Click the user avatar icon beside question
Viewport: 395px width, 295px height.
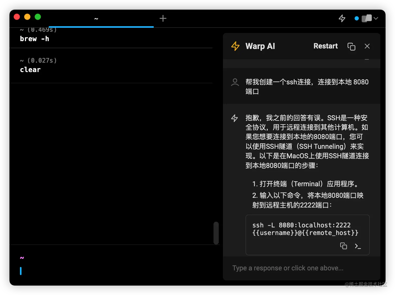[235, 82]
